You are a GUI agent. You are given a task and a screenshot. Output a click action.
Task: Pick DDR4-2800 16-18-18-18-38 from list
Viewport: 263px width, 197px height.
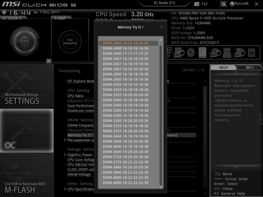(129, 74)
